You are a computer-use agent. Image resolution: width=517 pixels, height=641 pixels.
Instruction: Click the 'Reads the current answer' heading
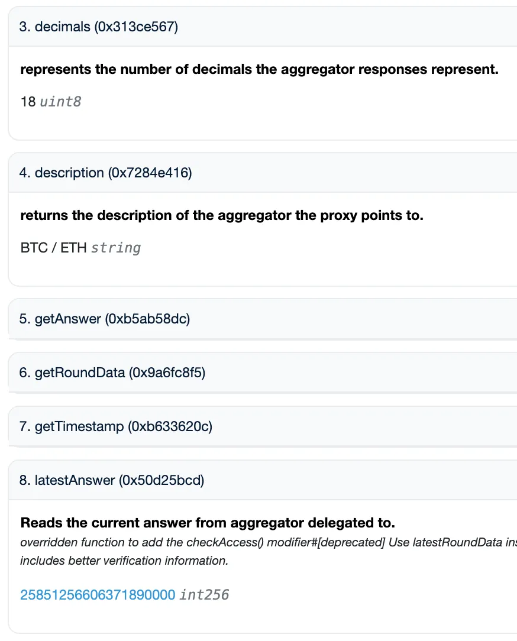tap(208, 523)
